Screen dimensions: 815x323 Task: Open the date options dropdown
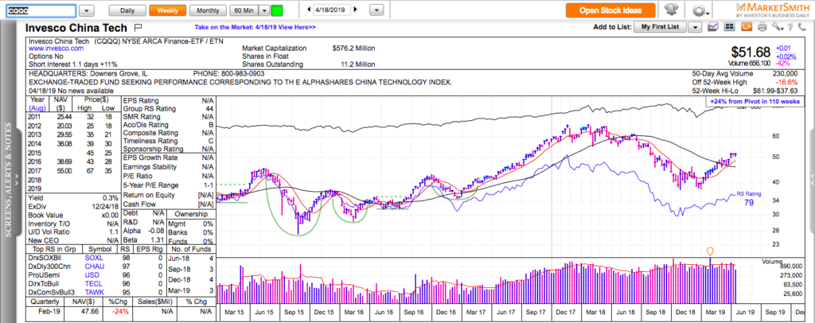pyautogui.click(x=378, y=10)
